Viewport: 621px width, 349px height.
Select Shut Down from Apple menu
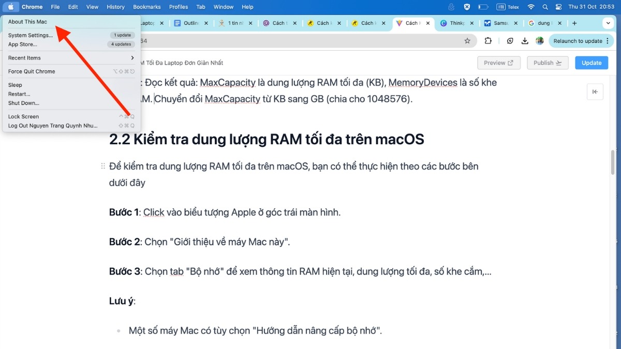71,103
